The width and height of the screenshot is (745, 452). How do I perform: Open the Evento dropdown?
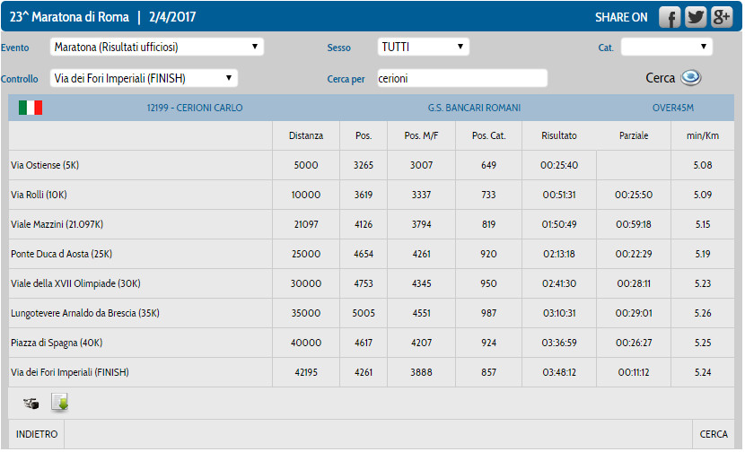[x=156, y=46]
